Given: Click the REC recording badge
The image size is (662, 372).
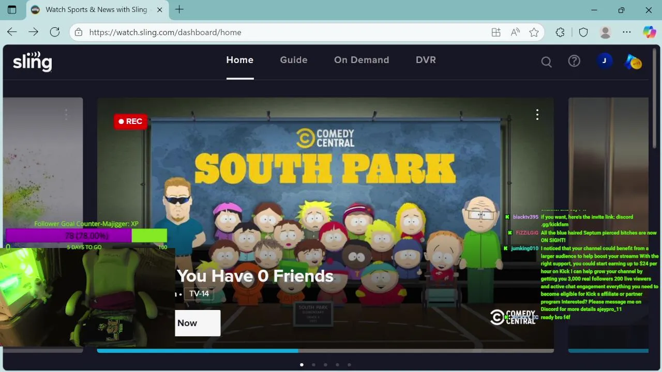Looking at the screenshot, I should [x=130, y=121].
